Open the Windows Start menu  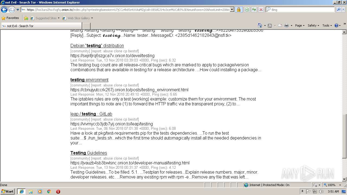(8, 191)
